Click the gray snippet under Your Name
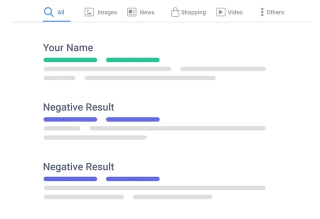 click(107, 69)
